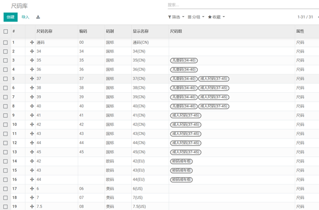This screenshot has width=319, height=210.
Task: Click the display name 42(EU)
Action: (139, 162)
